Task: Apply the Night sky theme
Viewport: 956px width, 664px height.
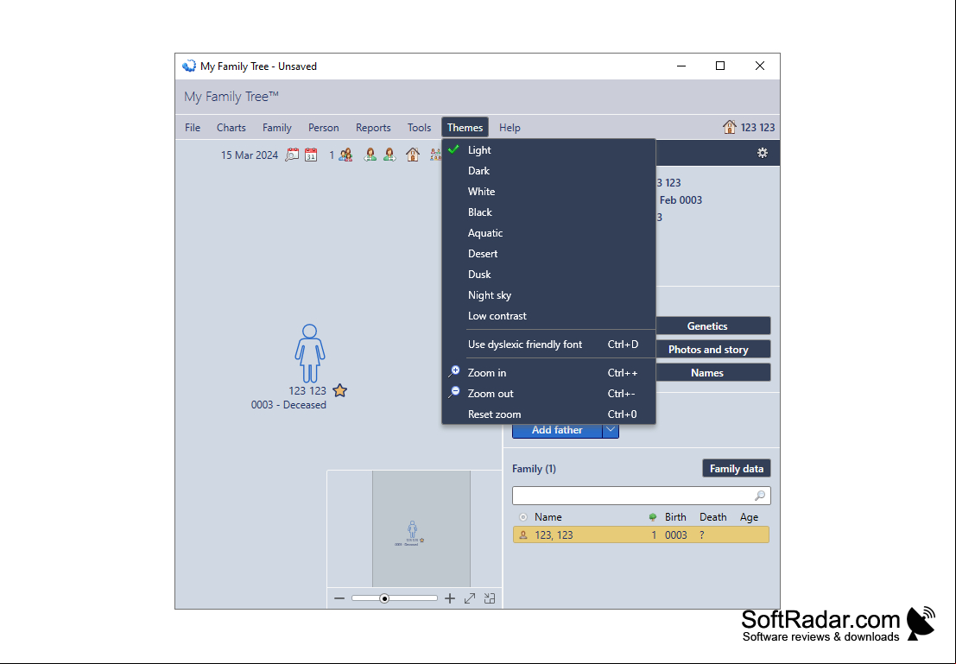Action: 548,295
